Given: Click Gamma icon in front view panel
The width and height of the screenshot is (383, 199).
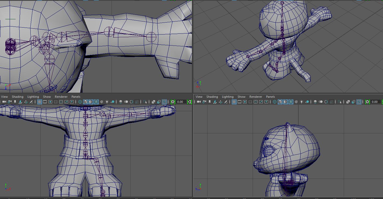Looking at the screenshot, I should click(190, 102).
